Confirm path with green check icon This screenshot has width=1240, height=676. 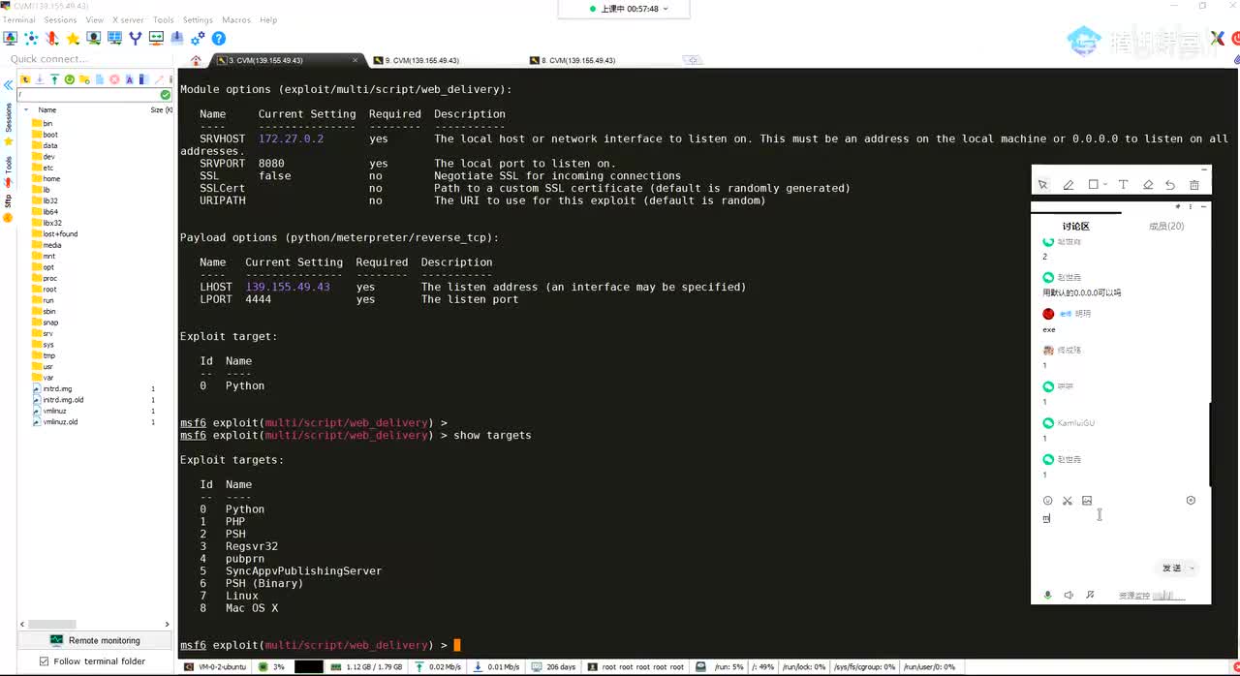(165, 95)
